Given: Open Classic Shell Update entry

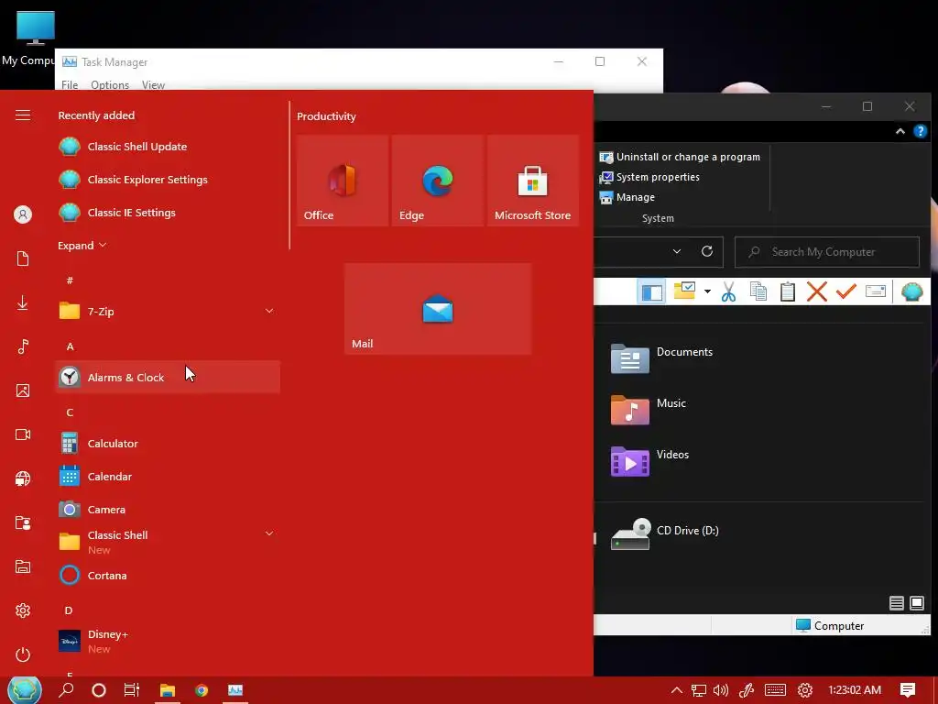Looking at the screenshot, I should 168,147.
